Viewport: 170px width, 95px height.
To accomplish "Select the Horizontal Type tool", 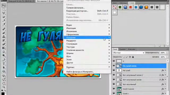I will click(x=4, y=64).
